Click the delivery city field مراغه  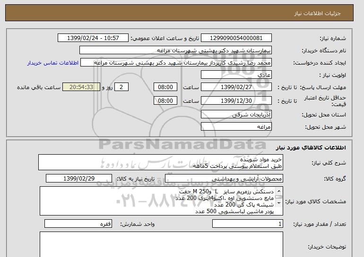click(x=243, y=127)
